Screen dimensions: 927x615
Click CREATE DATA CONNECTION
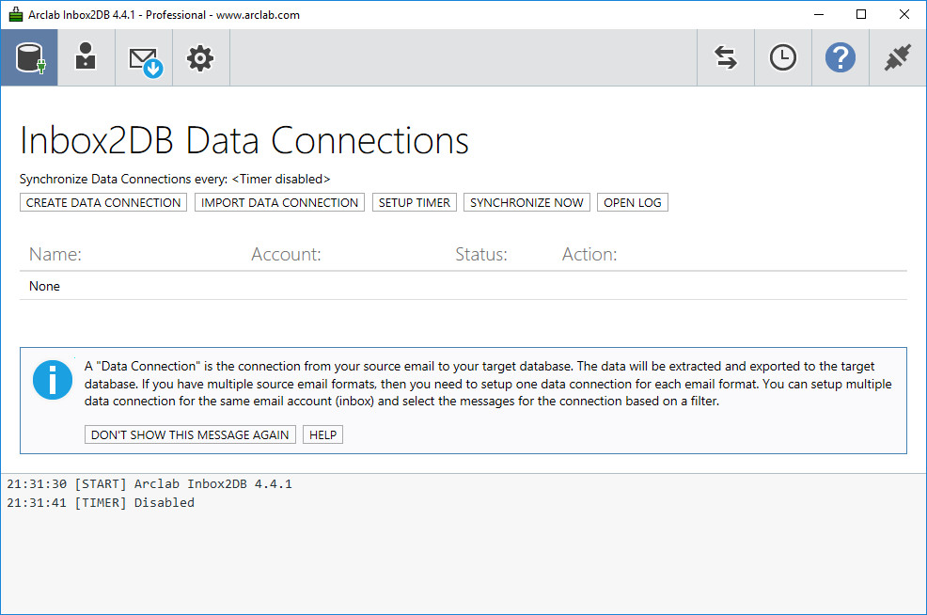[102, 202]
